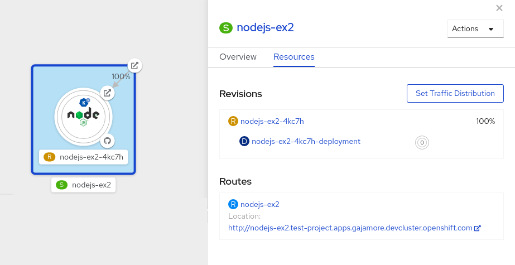The image size is (515, 265).
Task: Click green S service badge in panel header
Action: coord(226,28)
